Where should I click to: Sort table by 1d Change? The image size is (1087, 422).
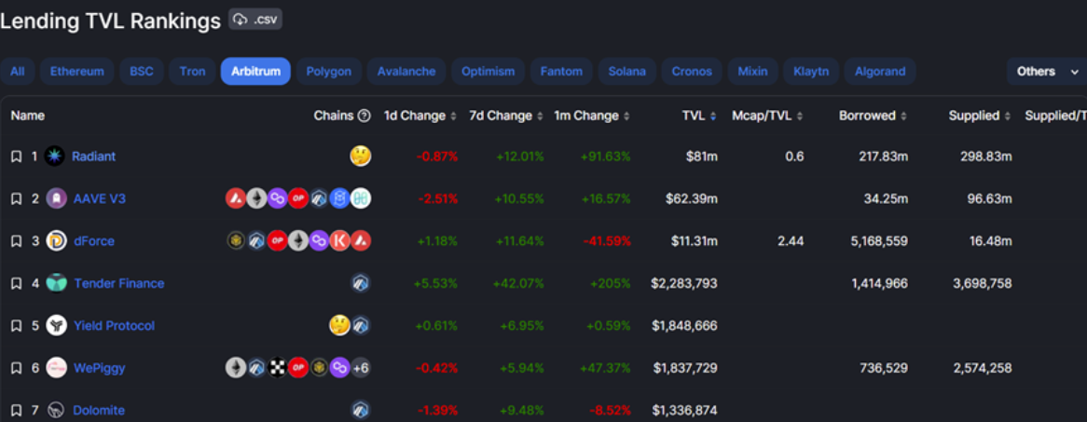tap(420, 116)
